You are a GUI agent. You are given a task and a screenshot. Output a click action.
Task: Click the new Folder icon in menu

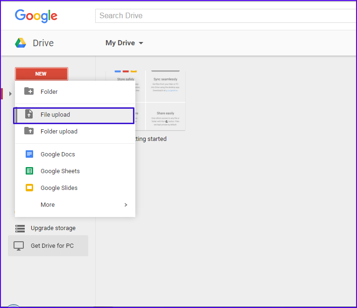point(29,91)
